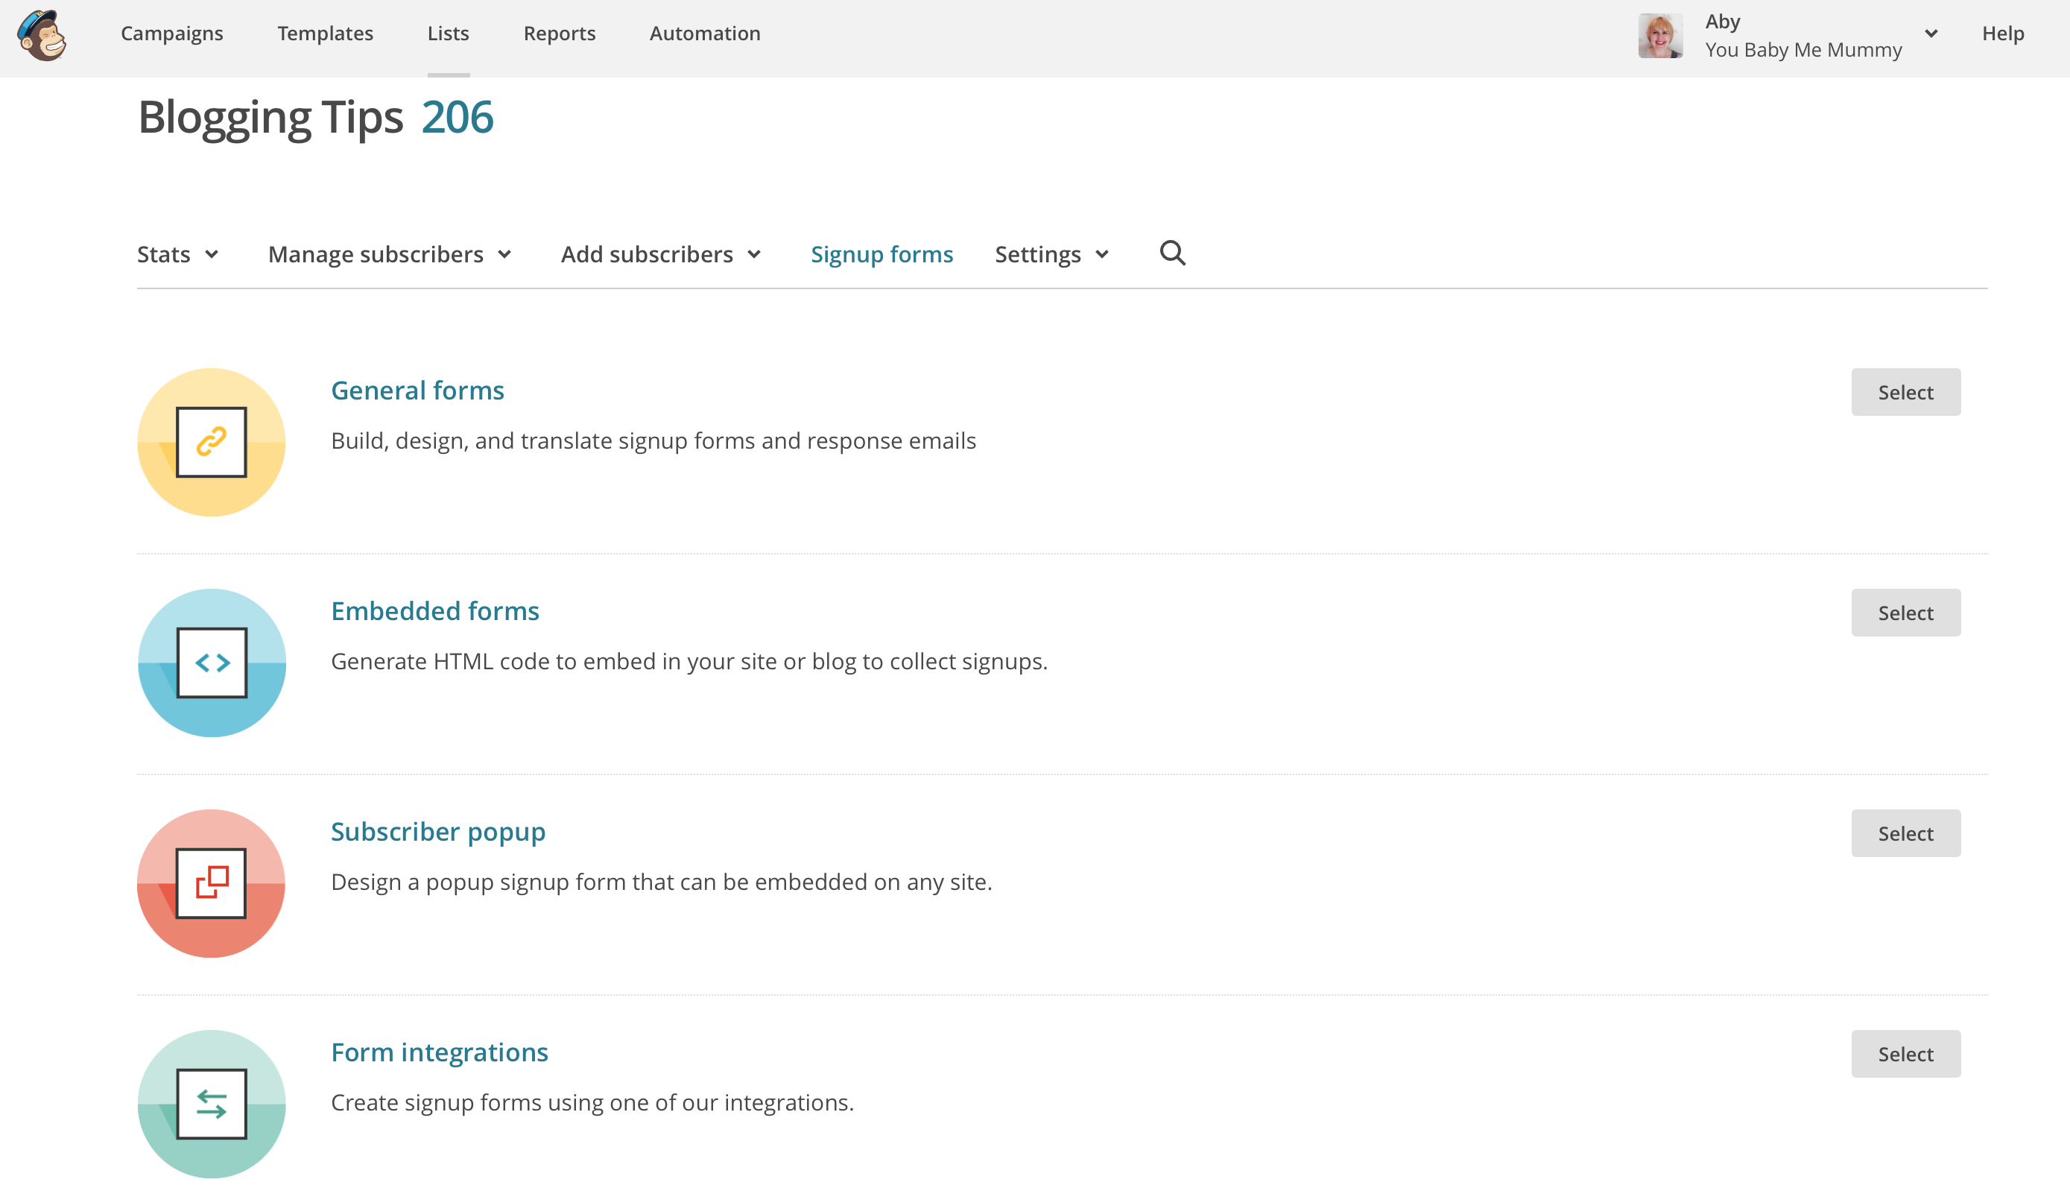Click the Aby profile avatar

[1660, 35]
